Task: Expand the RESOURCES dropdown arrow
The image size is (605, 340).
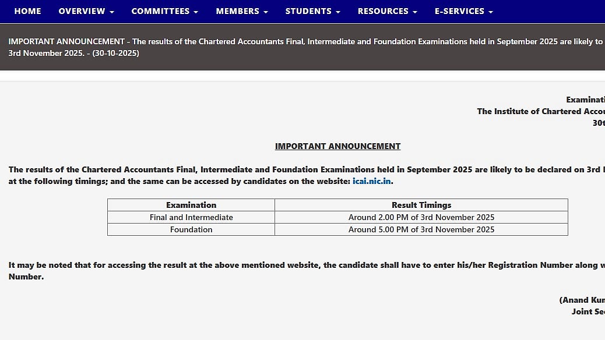Action: 414,12
